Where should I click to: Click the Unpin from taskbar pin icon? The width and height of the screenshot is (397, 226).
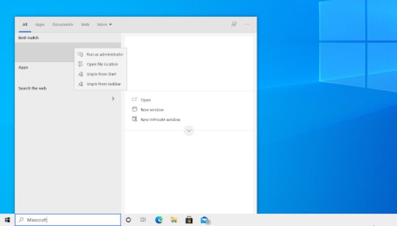click(81, 84)
